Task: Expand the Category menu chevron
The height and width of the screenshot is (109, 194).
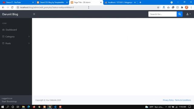Action: coord(29,37)
